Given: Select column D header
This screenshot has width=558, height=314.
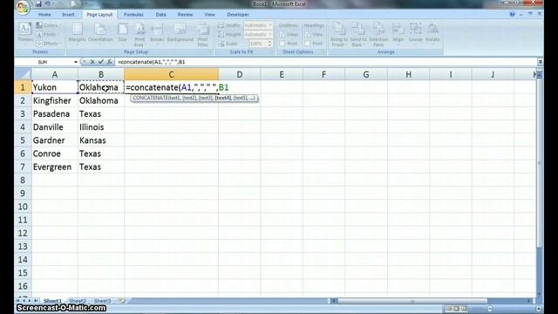Looking at the screenshot, I should point(240,74).
